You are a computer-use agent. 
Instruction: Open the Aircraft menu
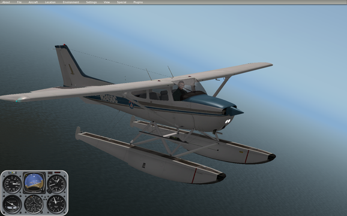coord(33,2)
